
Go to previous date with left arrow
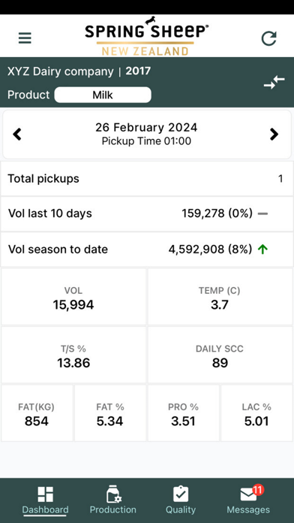click(x=17, y=134)
